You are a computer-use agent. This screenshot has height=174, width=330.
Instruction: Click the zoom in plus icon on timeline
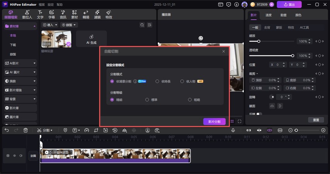click(323, 130)
